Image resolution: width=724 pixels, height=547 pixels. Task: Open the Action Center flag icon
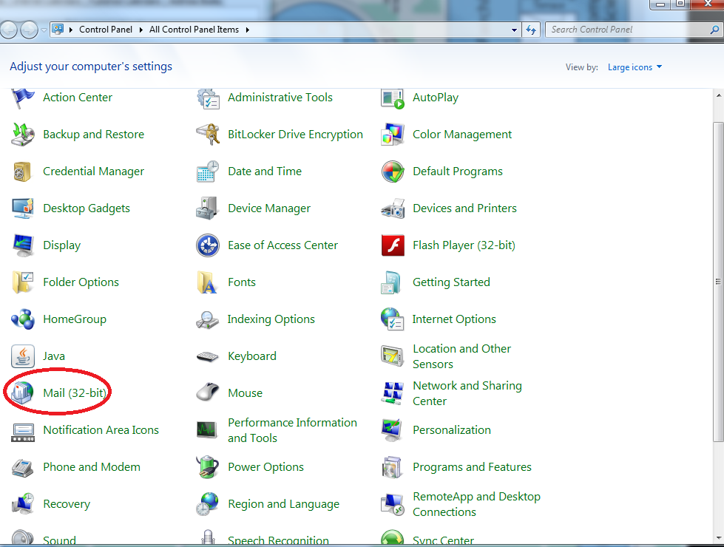23,98
